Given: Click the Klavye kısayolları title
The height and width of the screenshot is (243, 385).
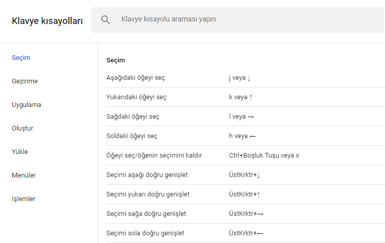Looking at the screenshot, I should 47,21.
